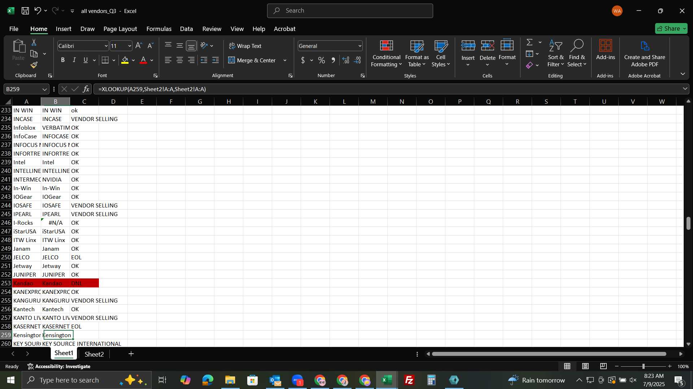Click the Undo arrow icon
693x389 pixels.
(38, 11)
